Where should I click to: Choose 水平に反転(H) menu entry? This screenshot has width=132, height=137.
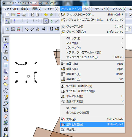click(92, 96)
